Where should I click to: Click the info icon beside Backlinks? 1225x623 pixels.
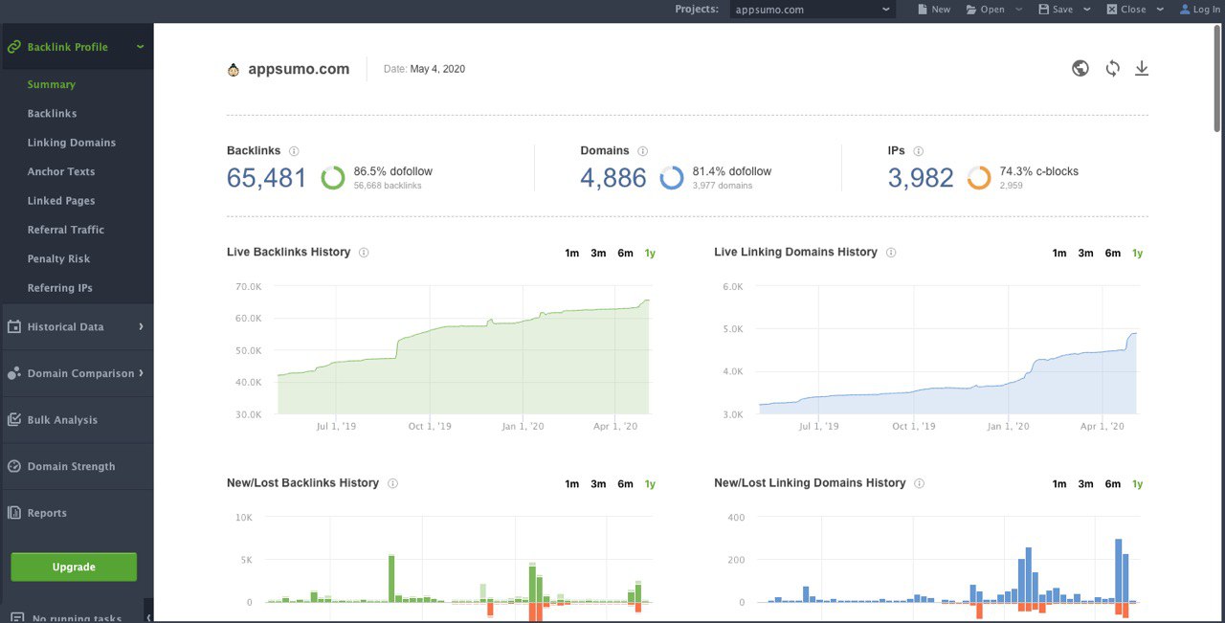(x=294, y=151)
